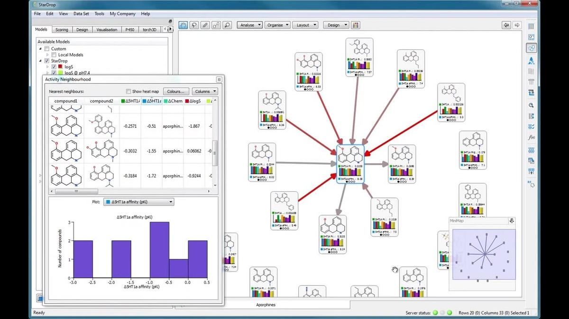569x319 pixels.
Task: Open the Analyse dropdown menu
Action: point(249,25)
